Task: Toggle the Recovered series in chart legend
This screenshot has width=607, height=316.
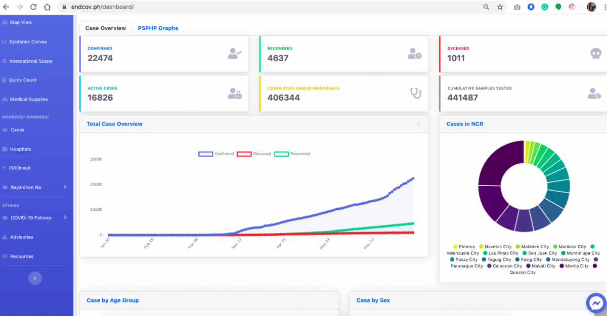Action: click(292, 154)
